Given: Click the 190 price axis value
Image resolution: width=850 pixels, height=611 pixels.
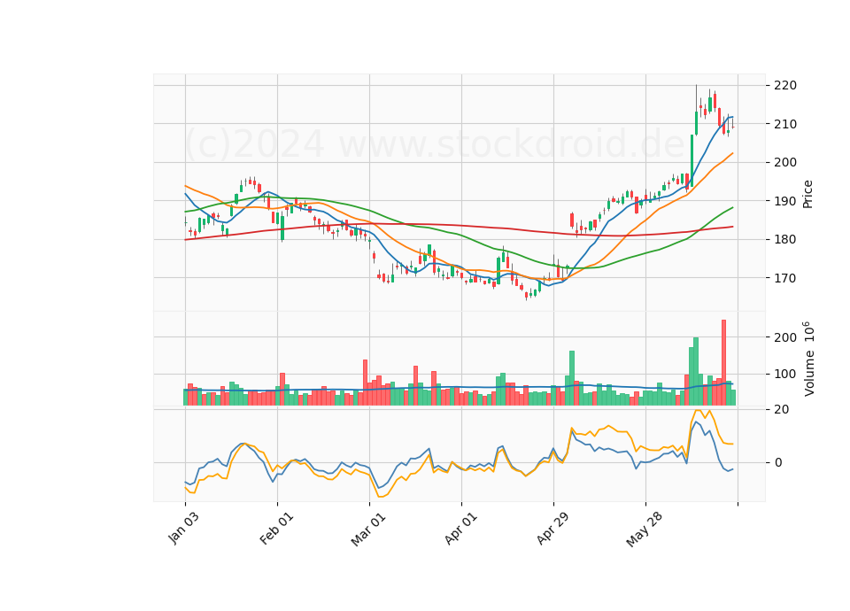Looking at the screenshot, I should (785, 201).
